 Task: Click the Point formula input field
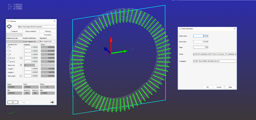214,54
